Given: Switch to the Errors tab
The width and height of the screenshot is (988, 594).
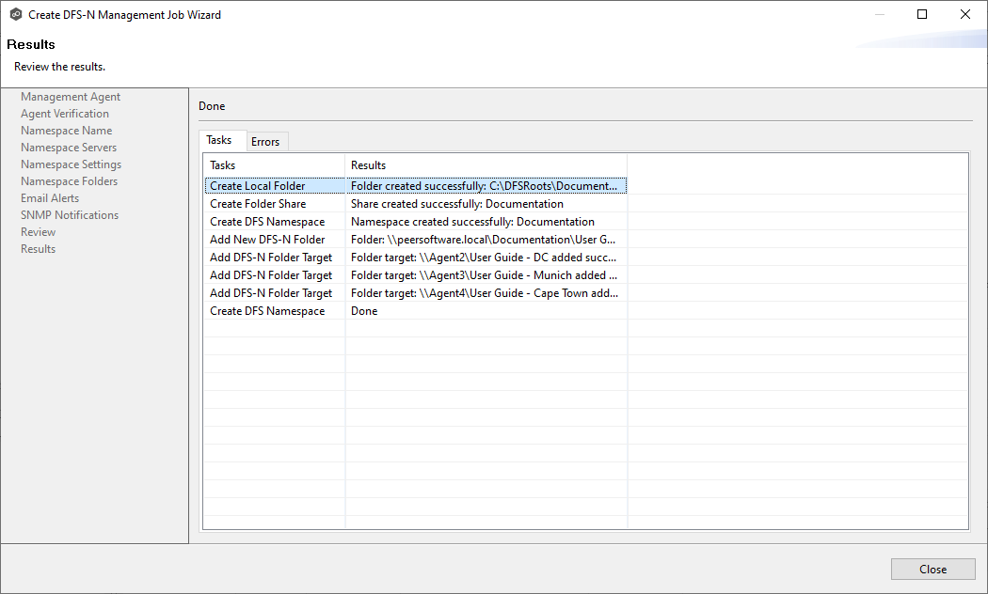Looking at the screenshot, I should click(x=265, y=142).
